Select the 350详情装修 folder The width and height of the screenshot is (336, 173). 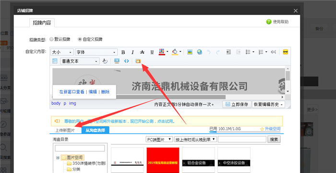click(x=86, y=163)
